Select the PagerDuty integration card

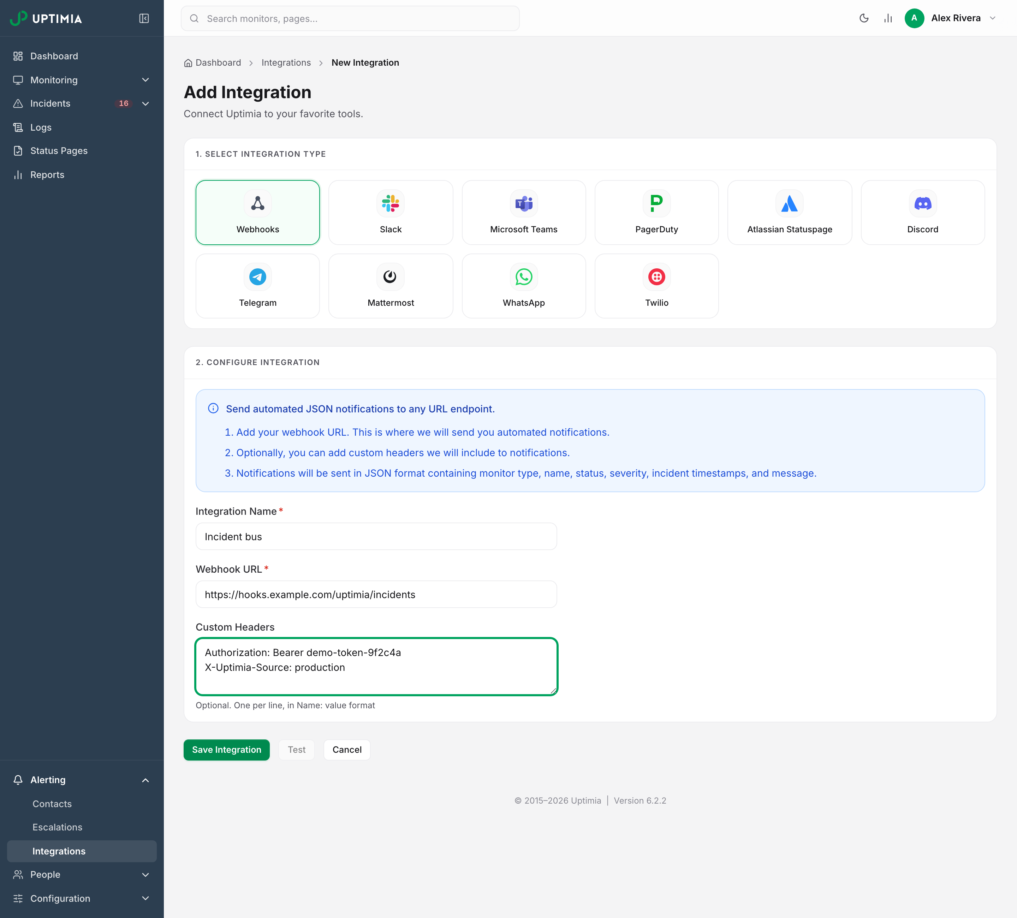(656, 212)
